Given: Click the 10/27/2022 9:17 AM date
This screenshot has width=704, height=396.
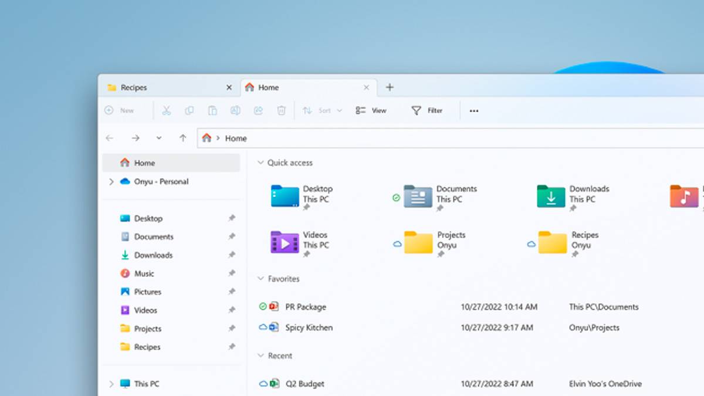Looking at the screenshot, I should pos(497,327).
